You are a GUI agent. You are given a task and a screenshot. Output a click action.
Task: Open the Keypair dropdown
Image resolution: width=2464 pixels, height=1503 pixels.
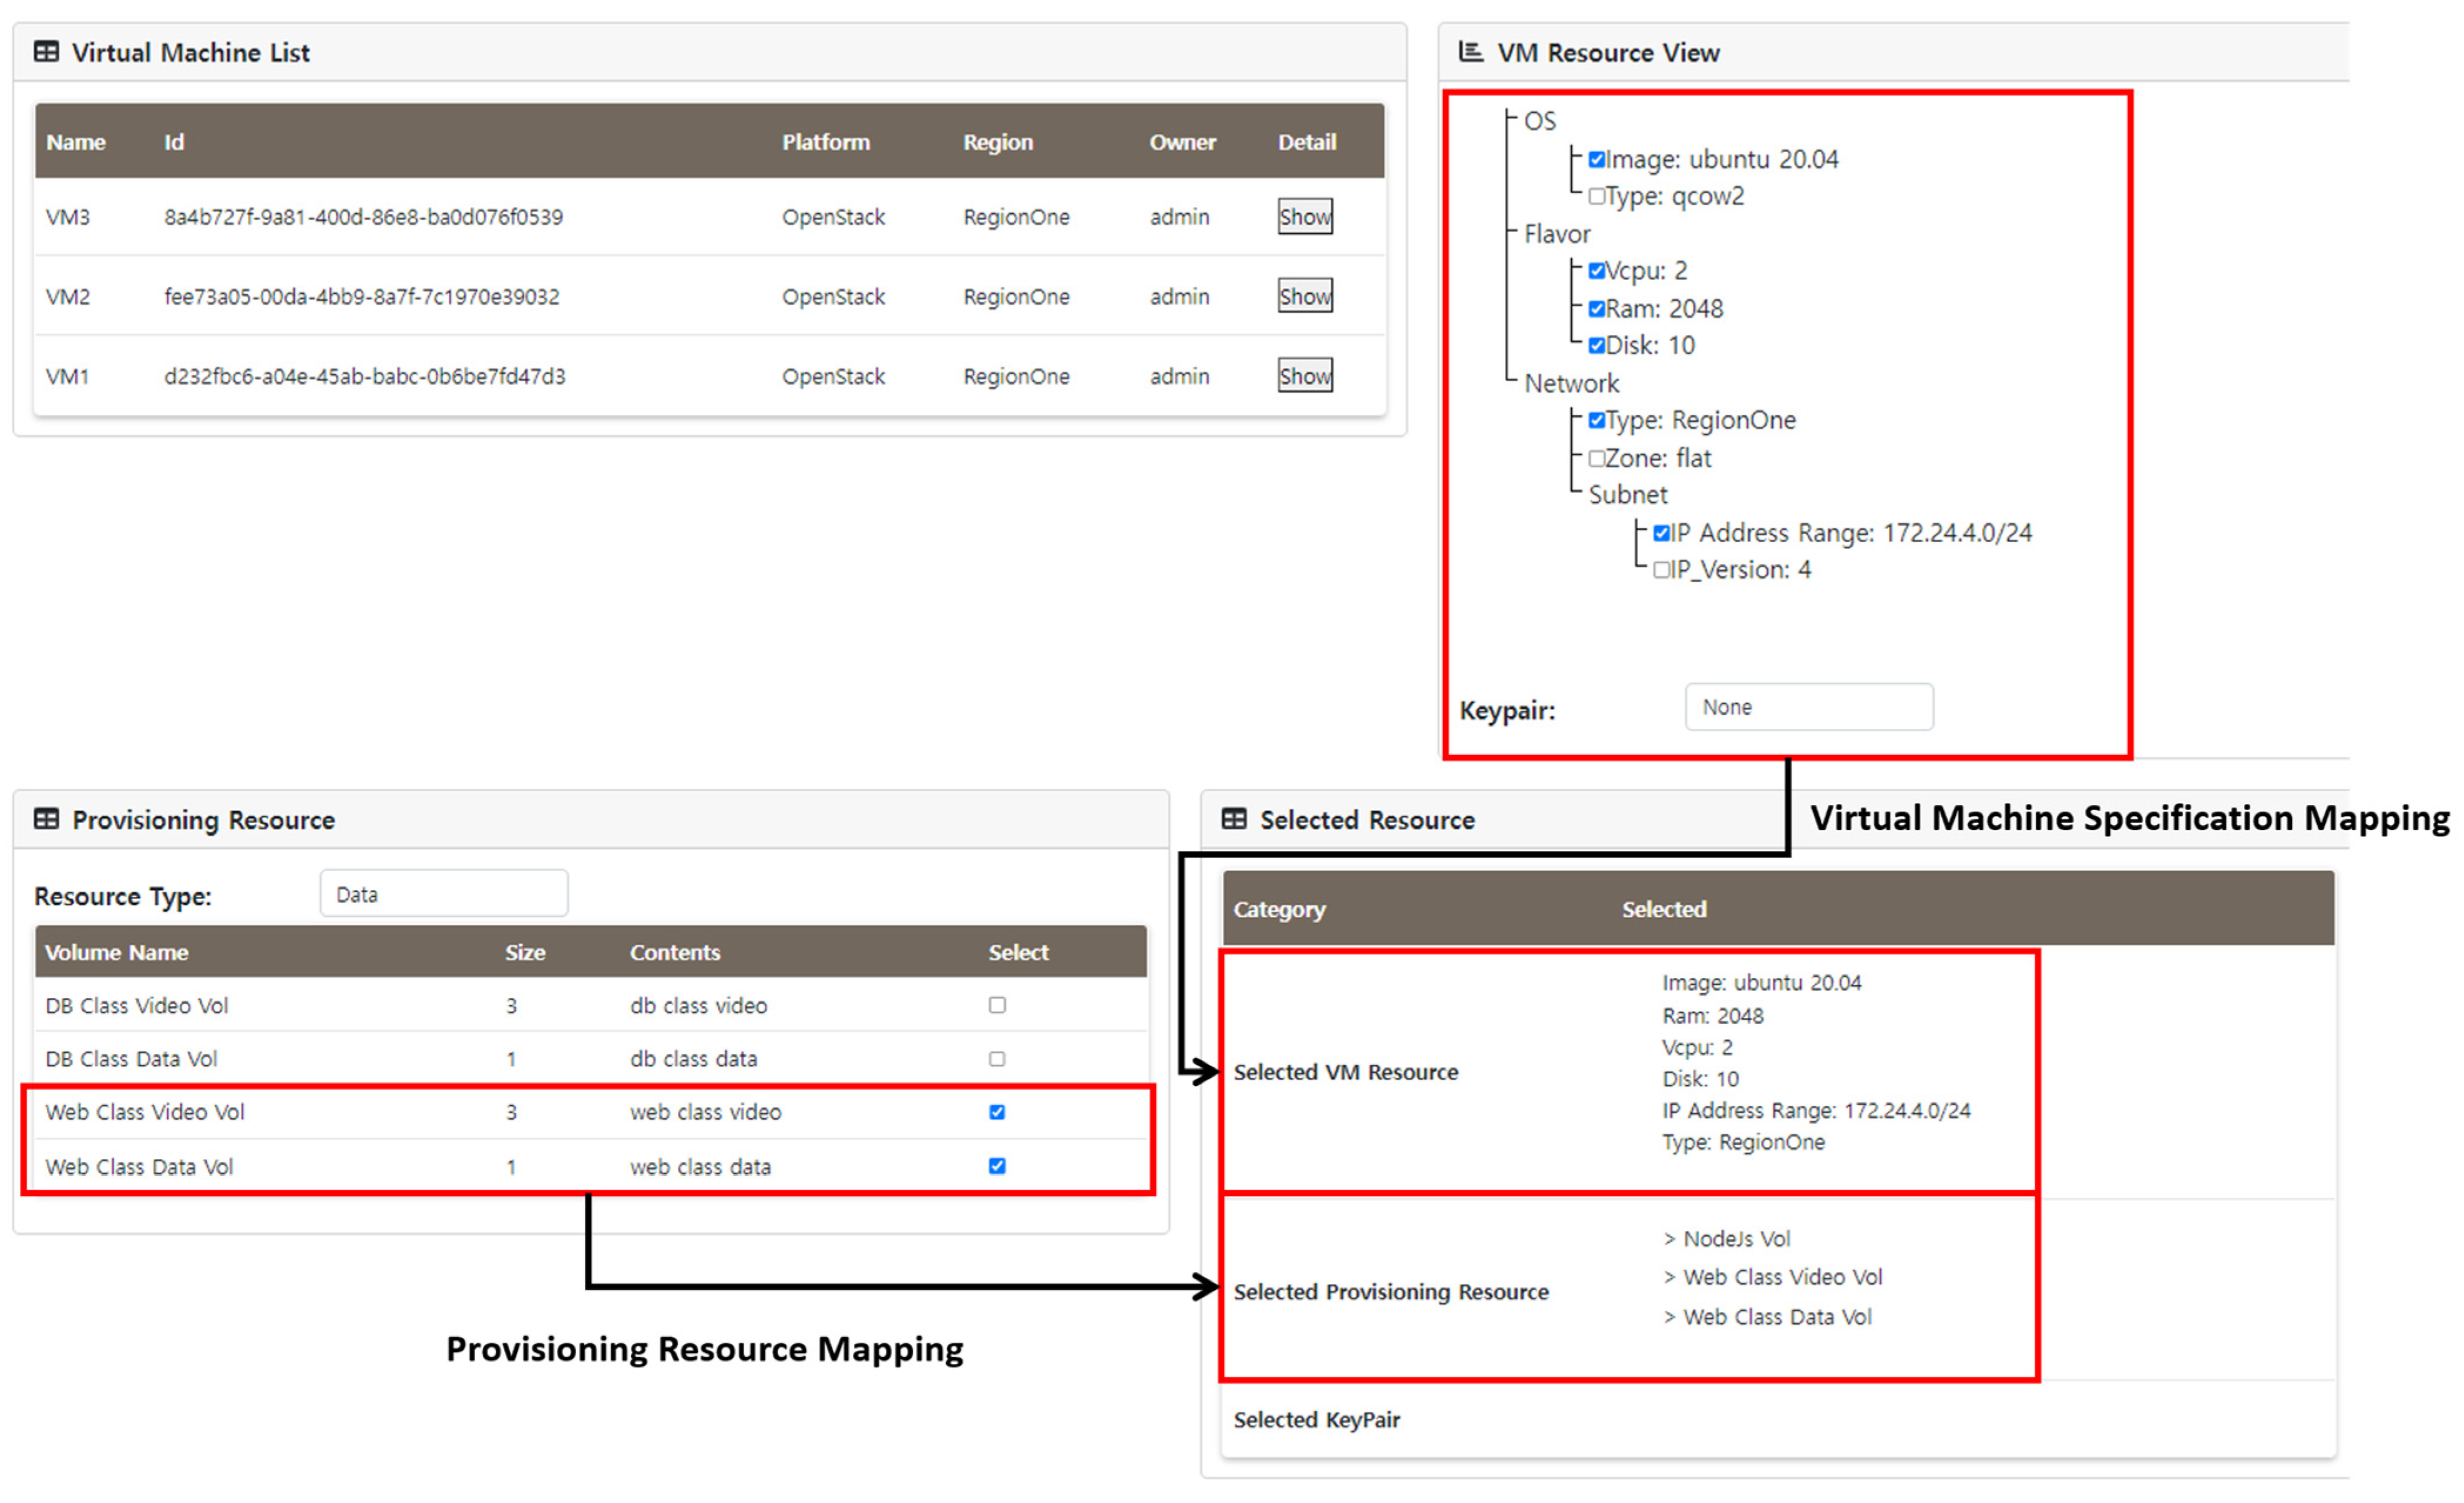(1808, 707)
